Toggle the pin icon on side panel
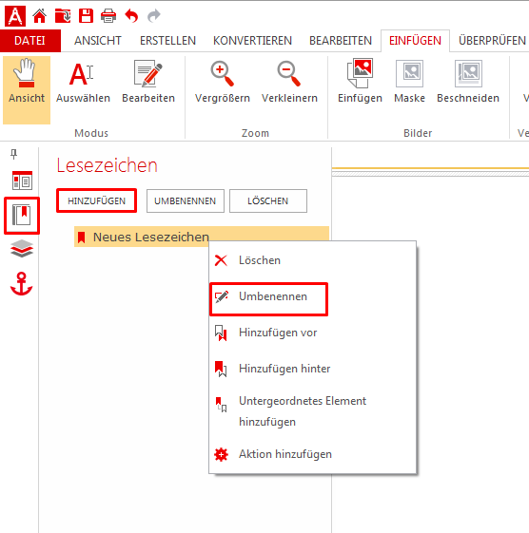529x533 pixels. tap(13, 154)
